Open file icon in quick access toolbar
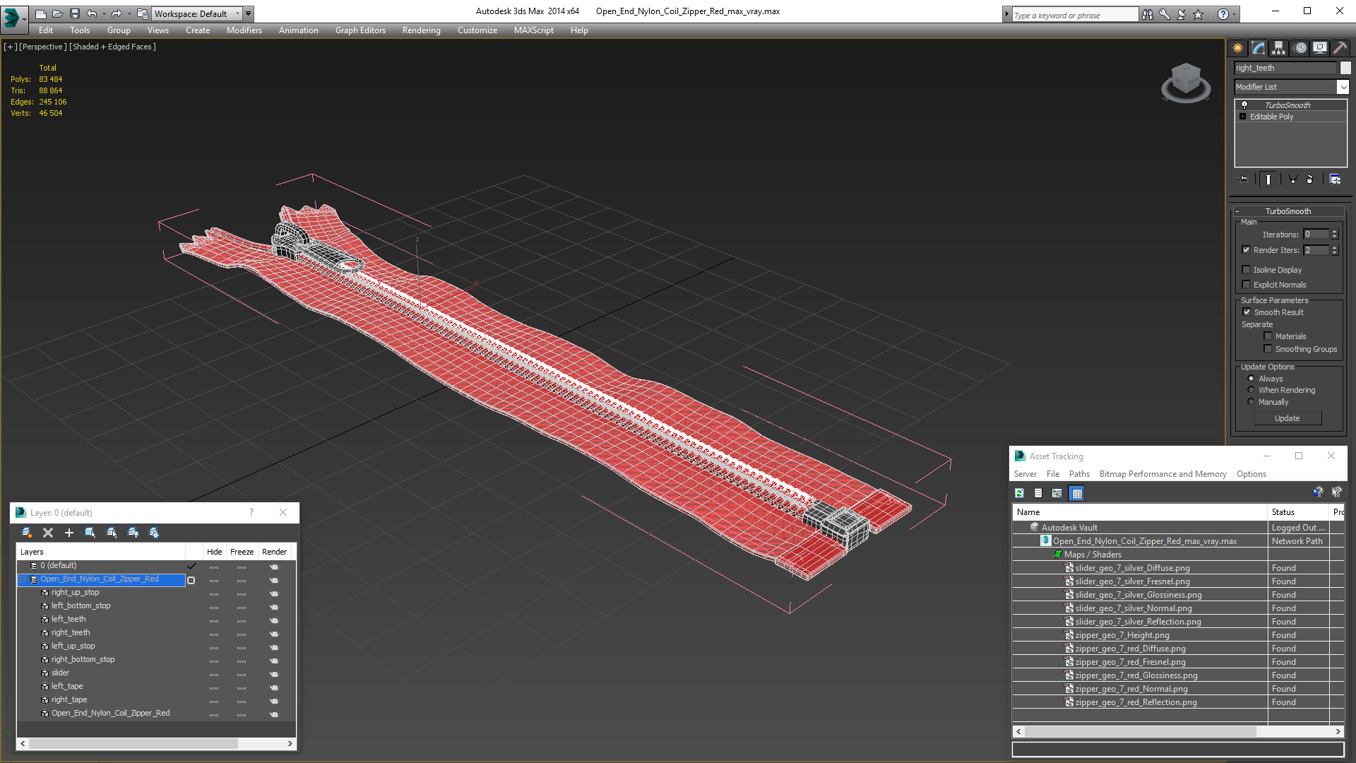The width and height of the screenshot is (1356, 763). coord(57,13)
